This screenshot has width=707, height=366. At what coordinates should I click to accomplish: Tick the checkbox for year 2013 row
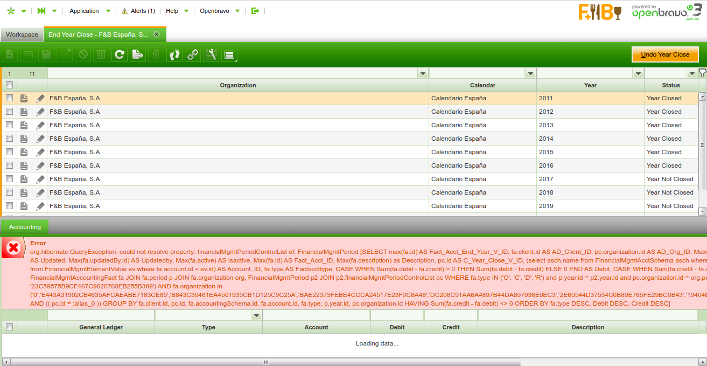pyautogui.click(x=9, y=125)
